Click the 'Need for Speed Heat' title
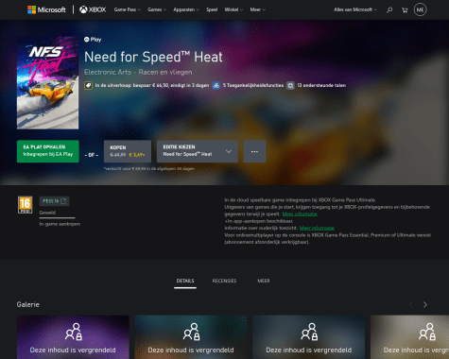The height and width of the screenshot is (359, 449). (x=153, y=57)
